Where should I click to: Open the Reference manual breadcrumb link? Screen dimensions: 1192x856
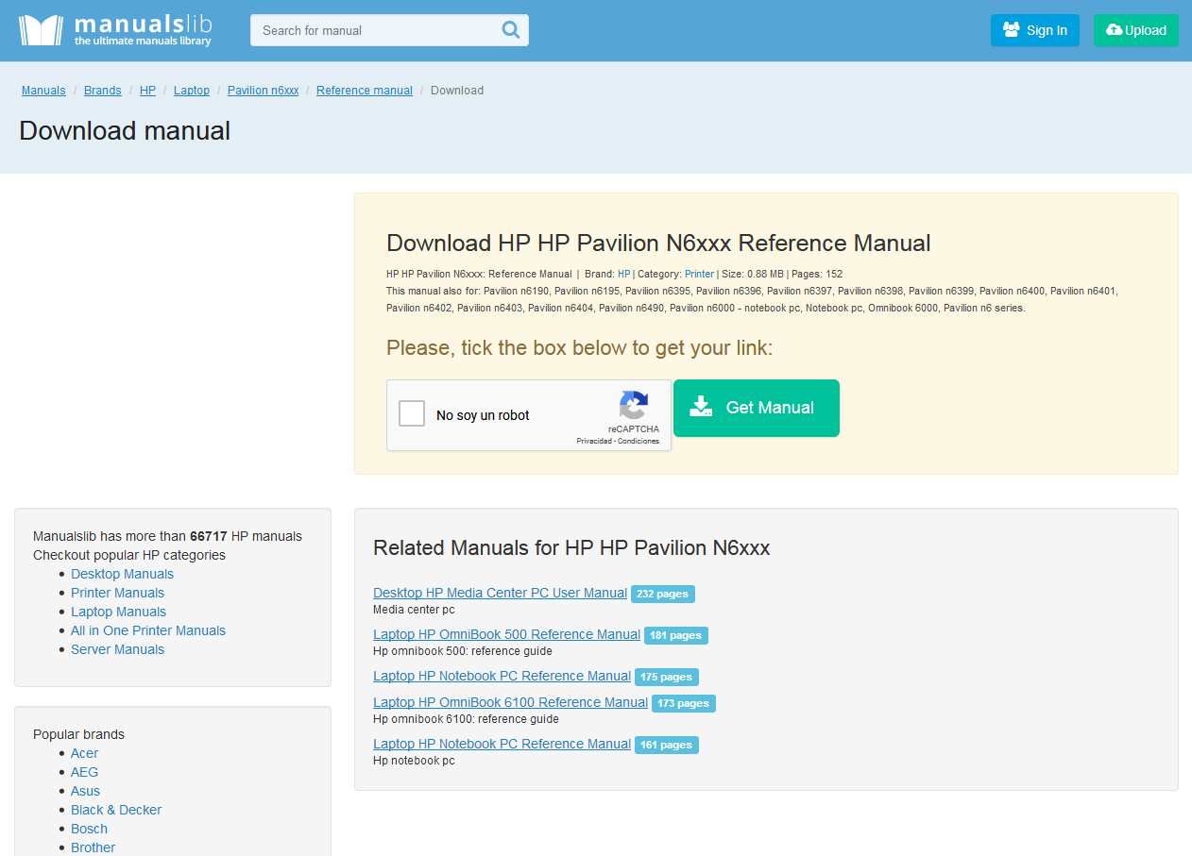point(365,91)
